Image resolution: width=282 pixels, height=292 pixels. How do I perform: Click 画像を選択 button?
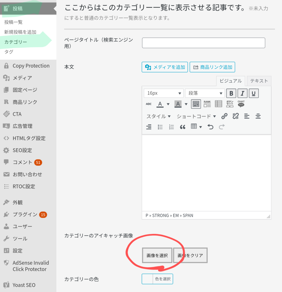[157, 255]
